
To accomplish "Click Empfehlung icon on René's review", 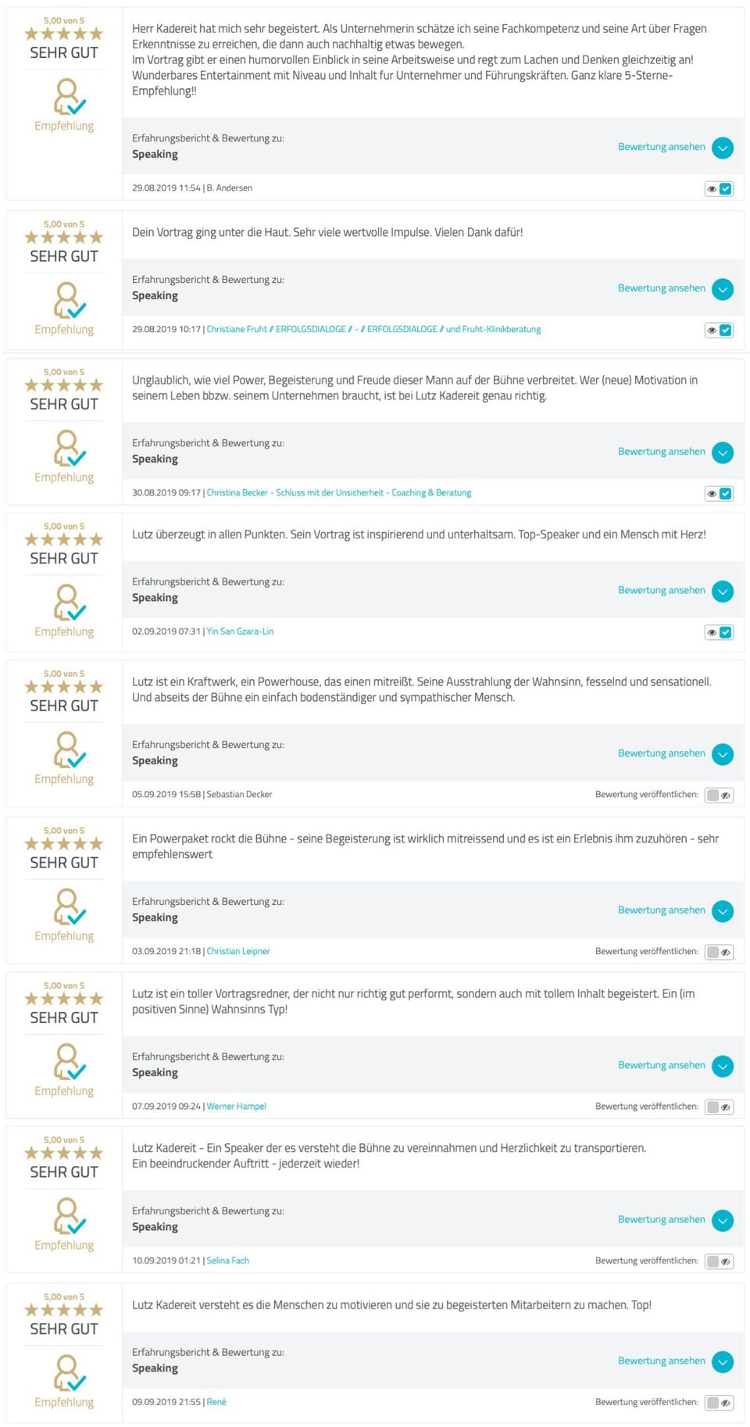I will tap(69, 1373).
